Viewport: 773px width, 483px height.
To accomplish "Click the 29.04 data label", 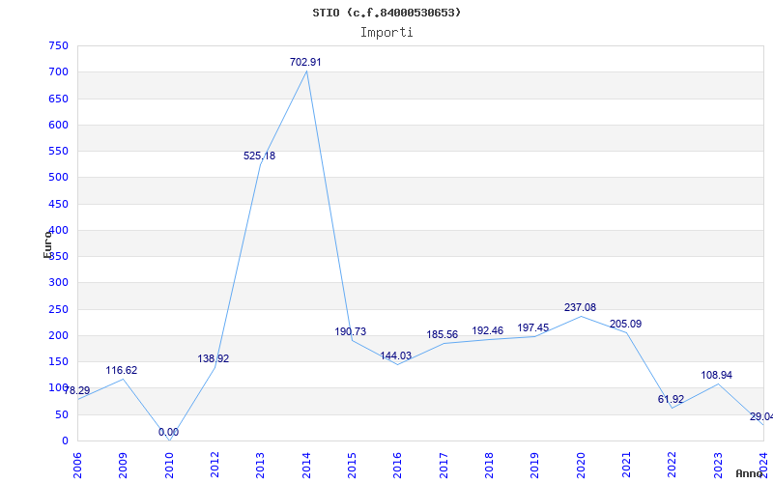I will 761,417.
